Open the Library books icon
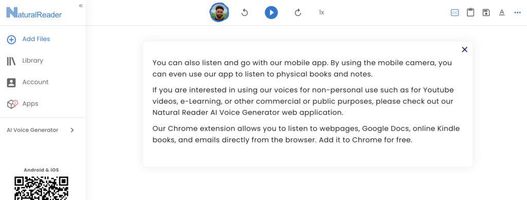Image resolution: width=527 pixels, height=200 pixels. (11, 61)
